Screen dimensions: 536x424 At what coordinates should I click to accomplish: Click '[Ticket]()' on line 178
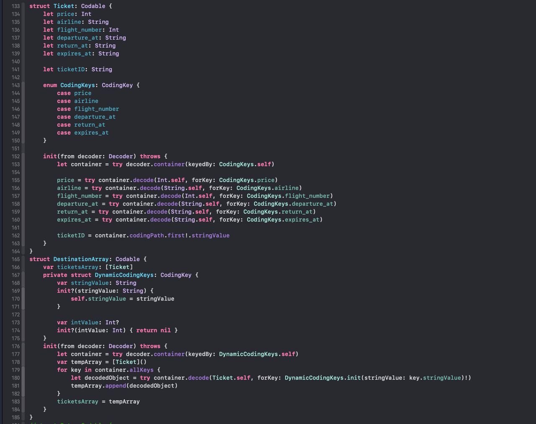(x=129, y=362)
